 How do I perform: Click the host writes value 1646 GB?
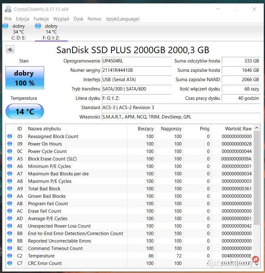241,70
